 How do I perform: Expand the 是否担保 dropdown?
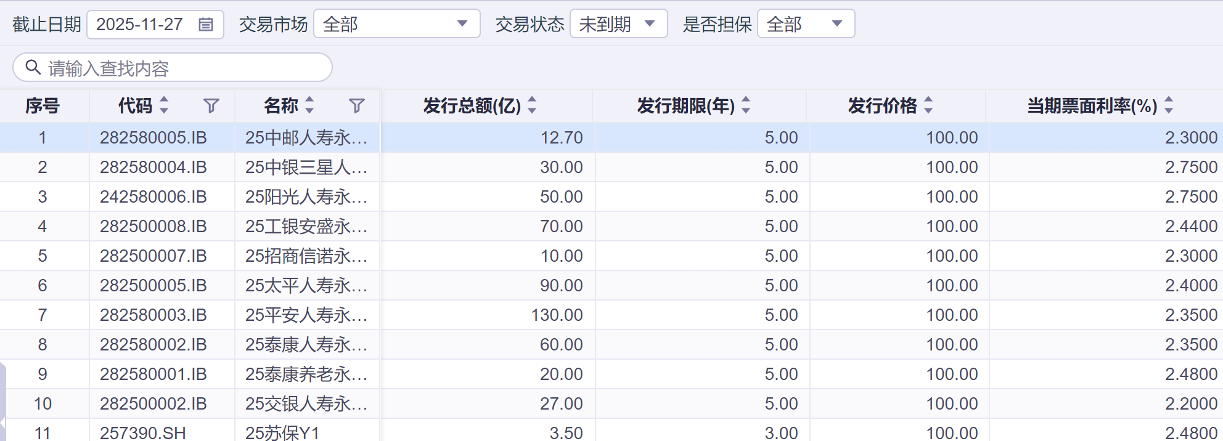tap(836, 24)
